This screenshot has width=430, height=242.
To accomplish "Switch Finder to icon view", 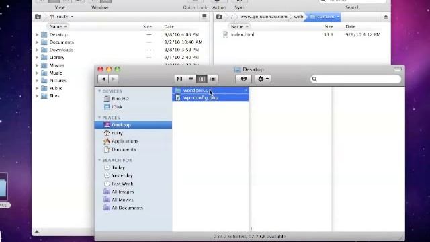I will [179, 79].
